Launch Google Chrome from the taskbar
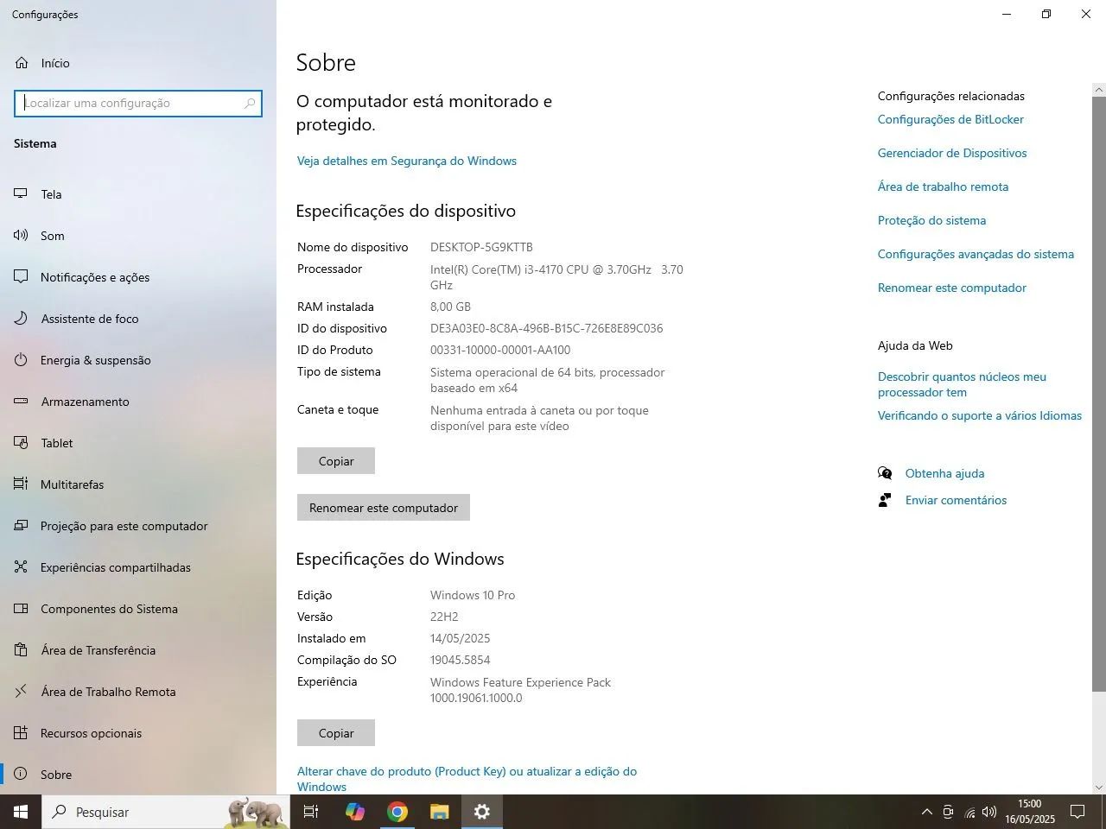The width and height of the screenshot is (1106, 829). (397, 812)
